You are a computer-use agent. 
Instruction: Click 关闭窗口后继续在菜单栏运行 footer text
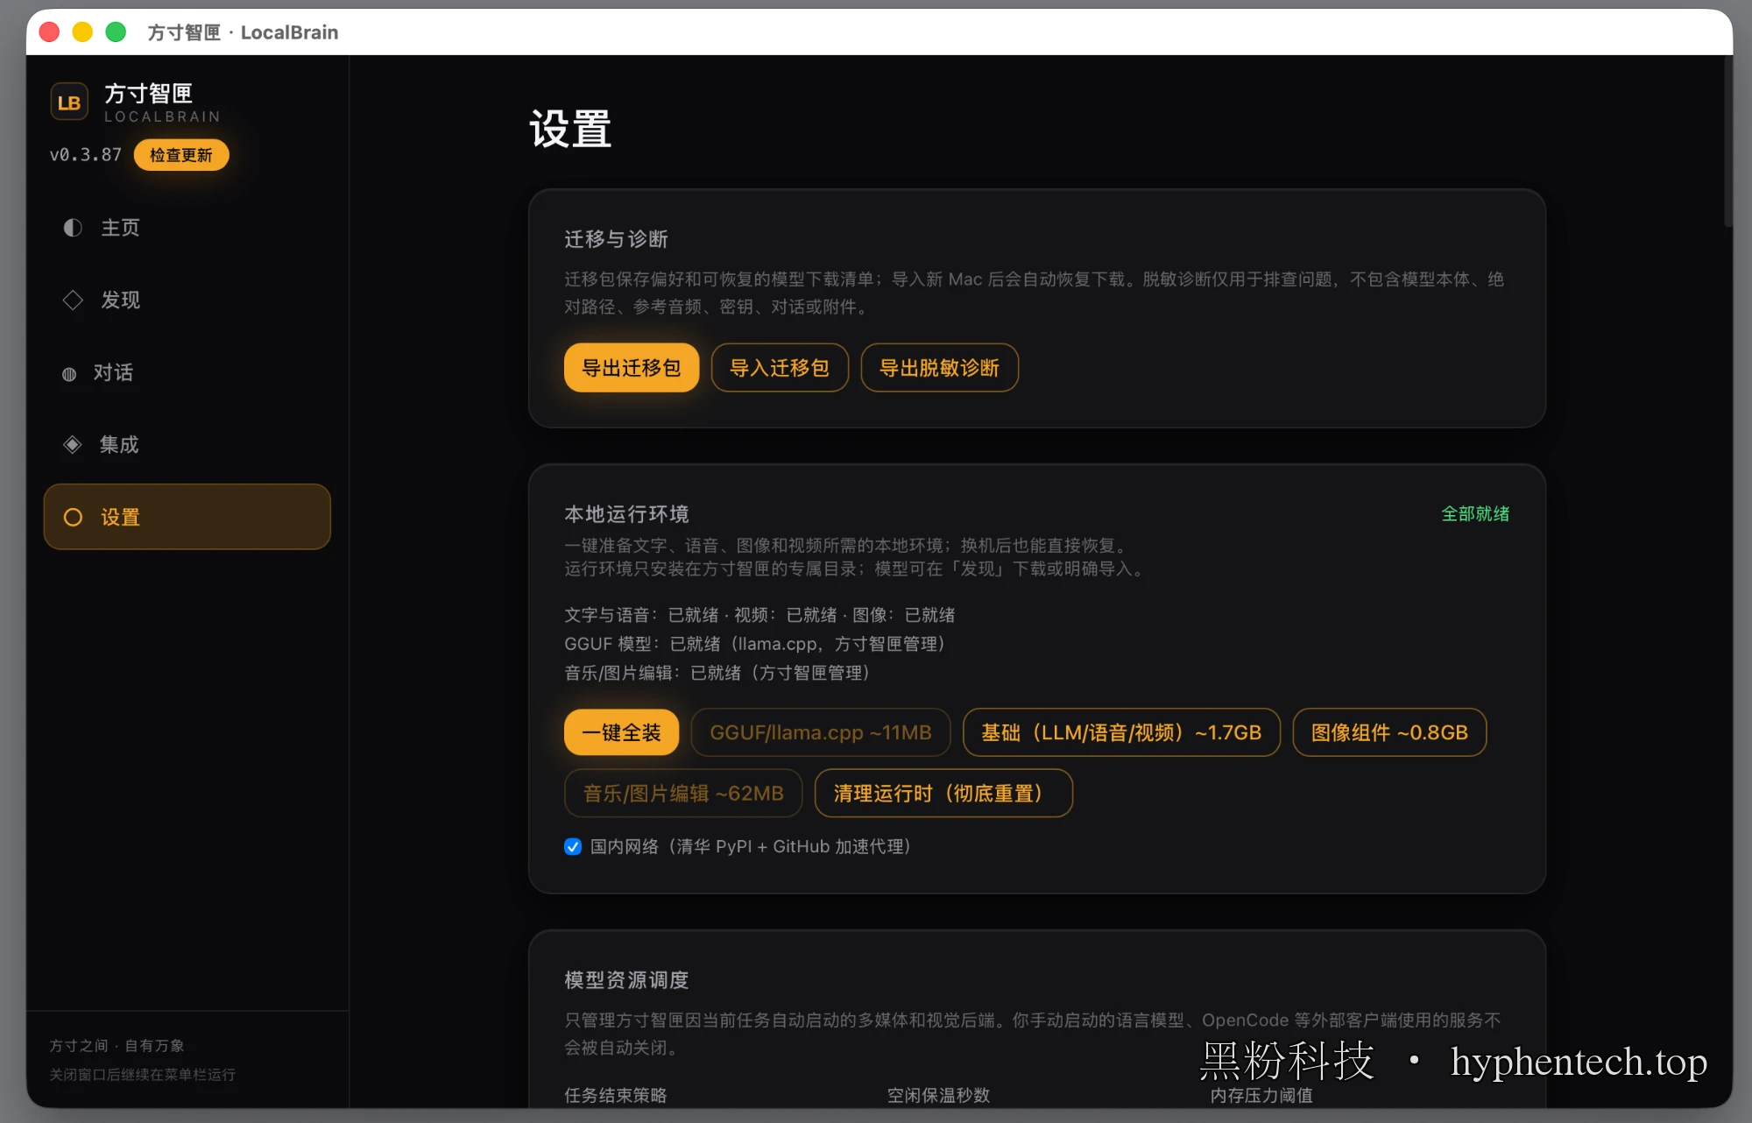[x=142, y=1075]
